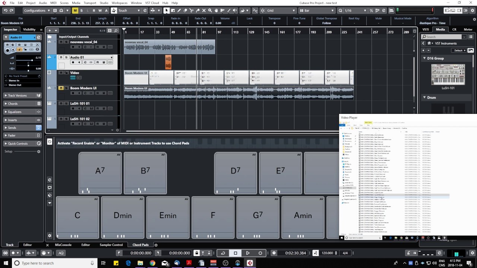Toggle global Write automation button W
477x268 pixels.
100,10
